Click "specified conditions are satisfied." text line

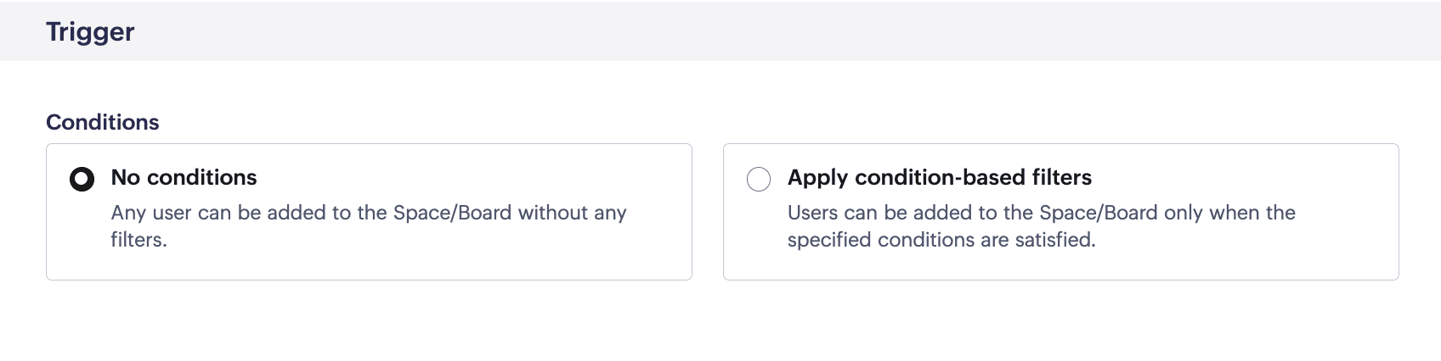[x=941, y=240]
